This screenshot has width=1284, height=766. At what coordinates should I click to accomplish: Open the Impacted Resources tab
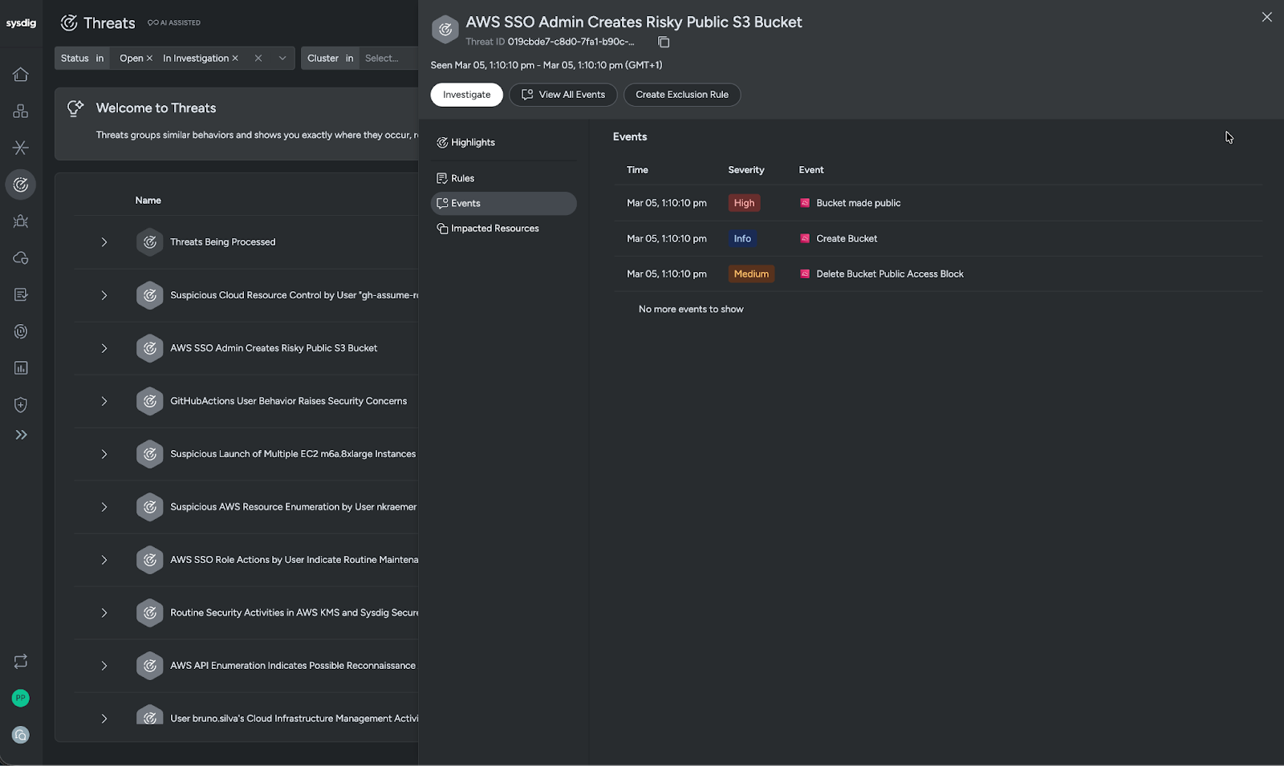(x=503, y=229)
